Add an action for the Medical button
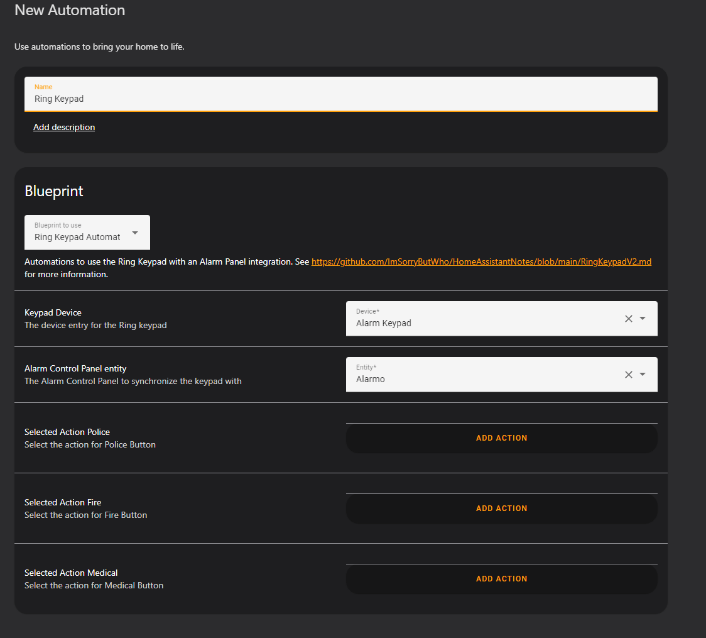The height and width of the screenshot is (638, 706). (x=501, y=579)
